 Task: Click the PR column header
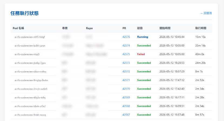[x=124, y=28]
